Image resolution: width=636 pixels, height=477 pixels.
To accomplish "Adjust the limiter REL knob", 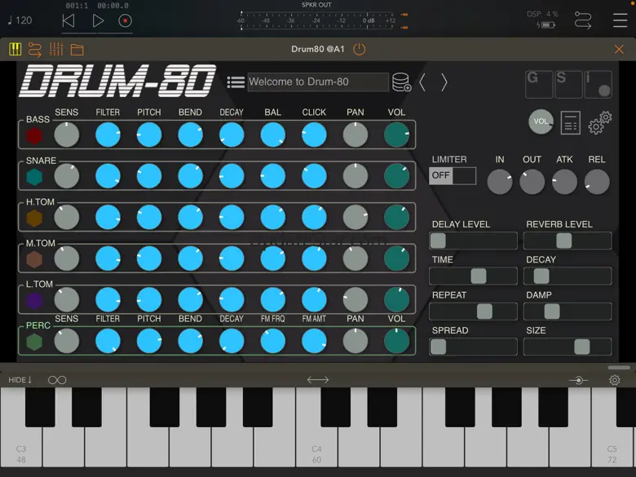I will pos(597,182).
